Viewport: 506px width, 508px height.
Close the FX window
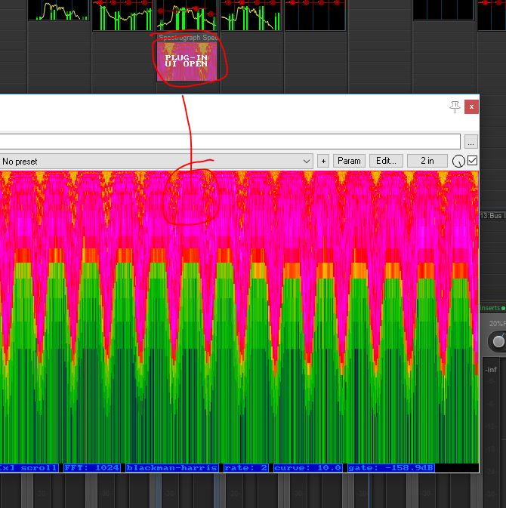[x=471, y=106]
